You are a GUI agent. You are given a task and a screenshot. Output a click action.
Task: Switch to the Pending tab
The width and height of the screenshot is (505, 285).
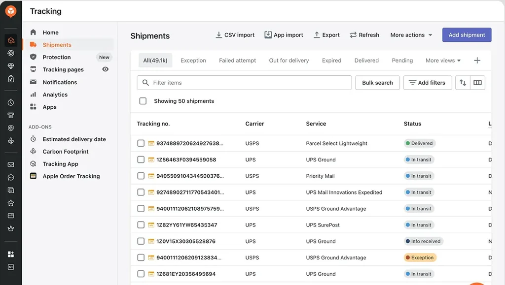point(402,61)
